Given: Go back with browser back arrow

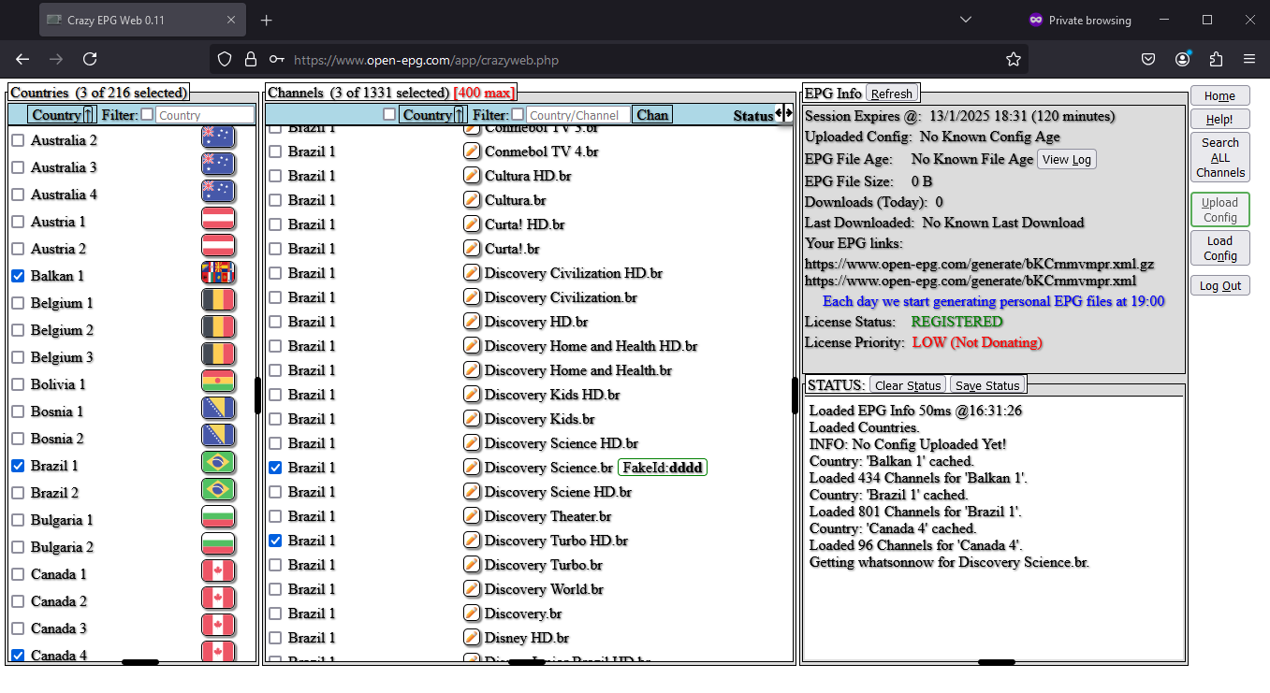Looking at the screenshot, I should 22,59.
